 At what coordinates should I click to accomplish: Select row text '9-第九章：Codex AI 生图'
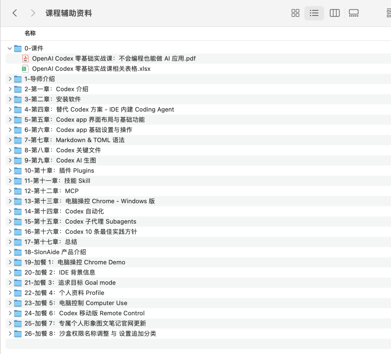60,161
